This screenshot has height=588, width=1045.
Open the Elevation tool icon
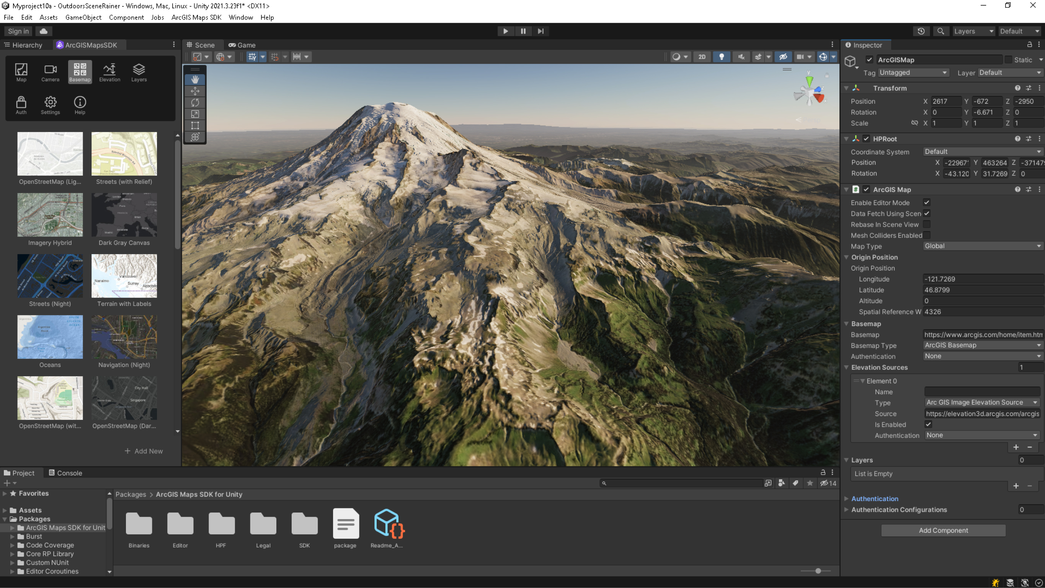[109, 72]
